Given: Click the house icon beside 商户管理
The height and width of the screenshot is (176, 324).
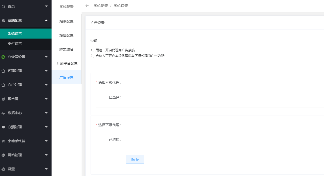Looking at the screenshot, I should 3,85.
